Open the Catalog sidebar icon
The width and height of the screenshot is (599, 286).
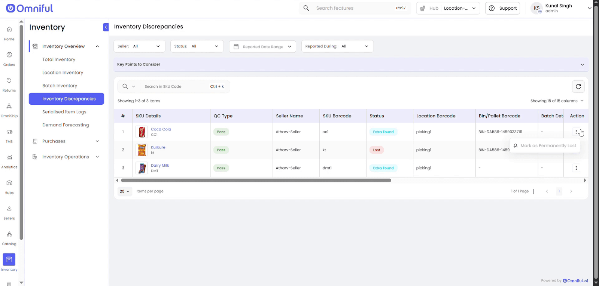(9, 237)
